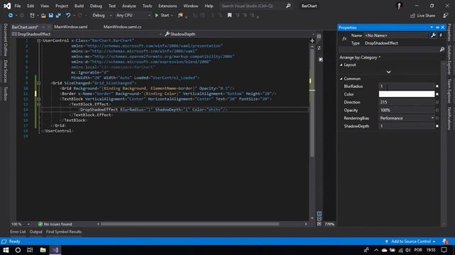Collapse the Common category
This screenshot has height=255, width=455.
tap(341, 79)
